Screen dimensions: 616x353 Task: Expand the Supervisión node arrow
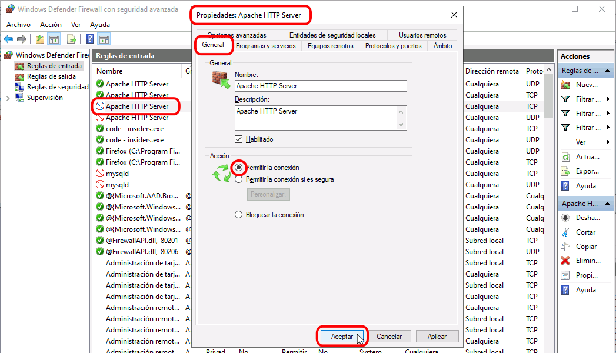click(x=8, y=98)
